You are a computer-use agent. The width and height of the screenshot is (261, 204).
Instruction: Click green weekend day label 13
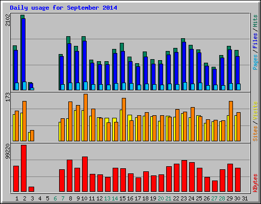pos(107,198)
